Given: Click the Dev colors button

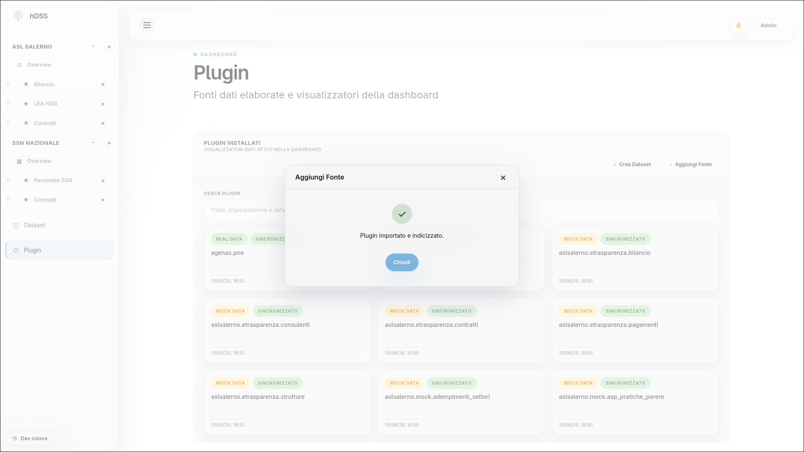Looking at the screenshot, I should pyautogui.click(x=30, y=439).
